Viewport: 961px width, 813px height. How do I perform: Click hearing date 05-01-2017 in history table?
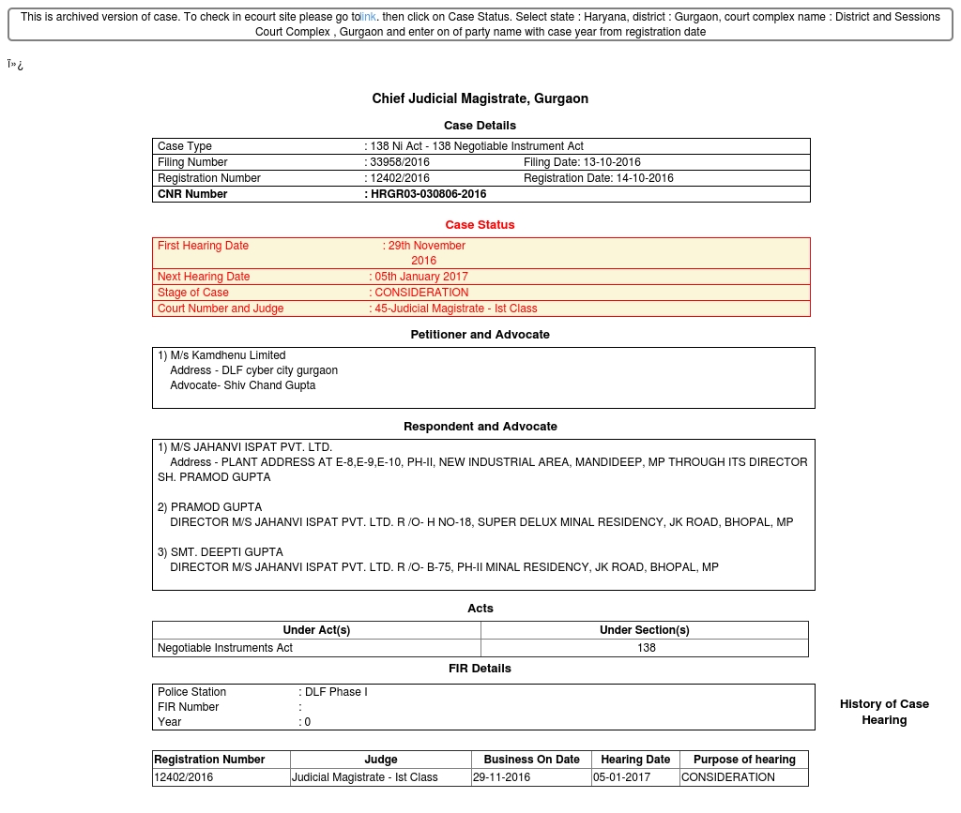(x=620, y=777)
